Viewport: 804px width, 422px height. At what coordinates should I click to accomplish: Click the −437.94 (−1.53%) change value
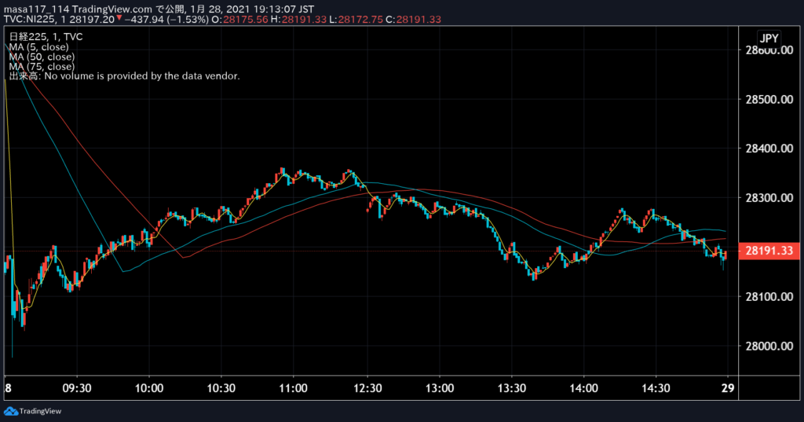click(166, 19)
